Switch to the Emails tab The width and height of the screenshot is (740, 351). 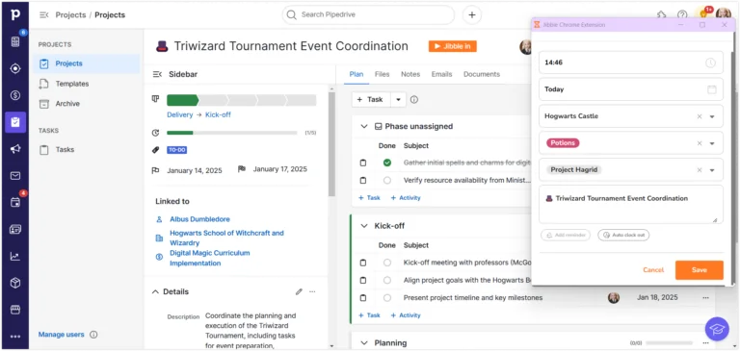441,74
